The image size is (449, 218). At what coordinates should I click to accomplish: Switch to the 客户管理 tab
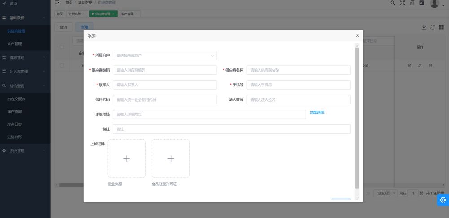click(128, 14)
